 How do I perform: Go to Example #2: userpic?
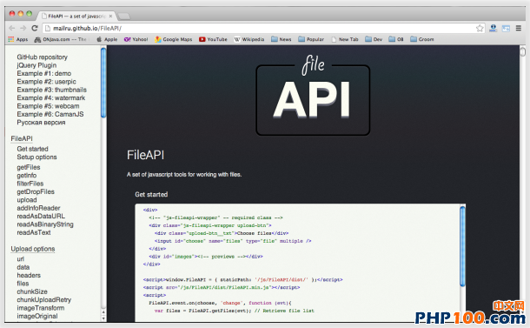coord(46,82)
